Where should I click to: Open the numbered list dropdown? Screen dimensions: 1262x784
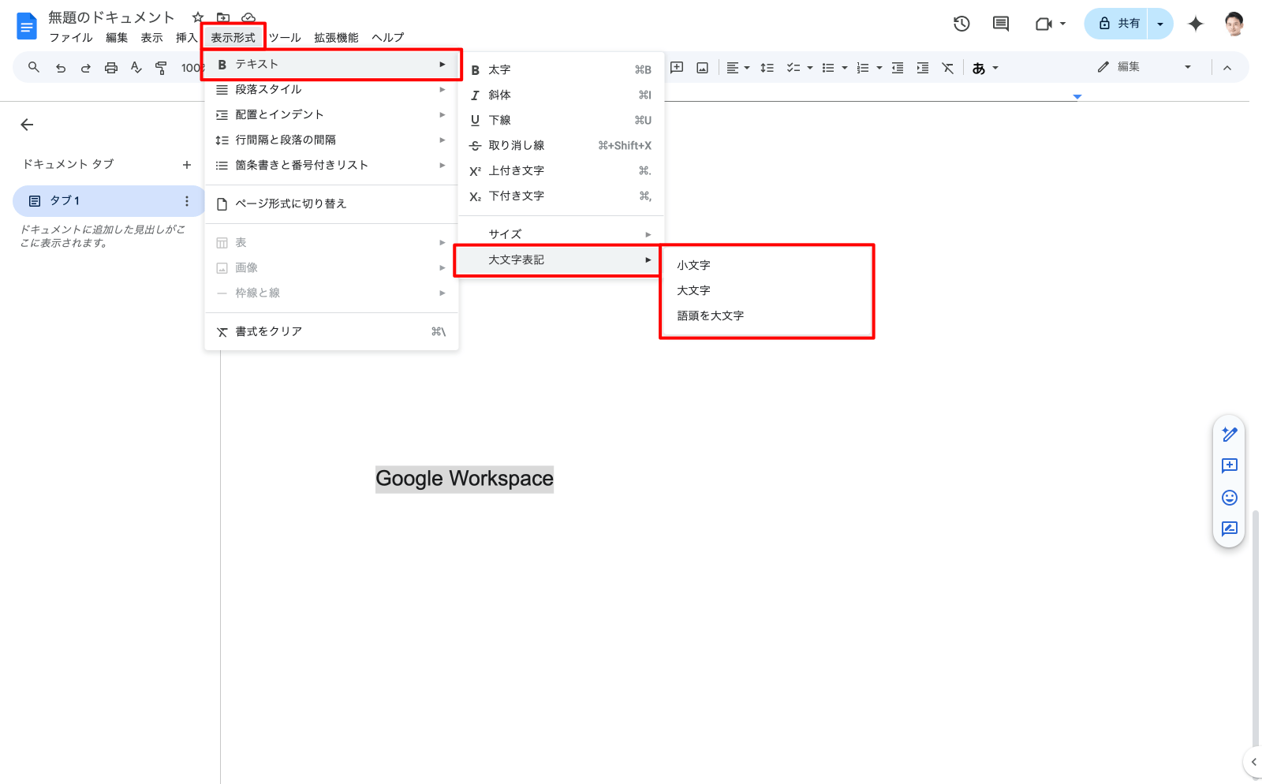[869, 68]
